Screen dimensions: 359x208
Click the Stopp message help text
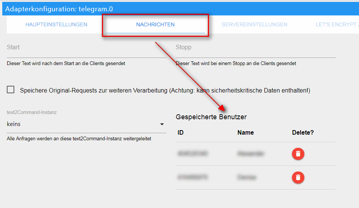(x=236, y=63)
